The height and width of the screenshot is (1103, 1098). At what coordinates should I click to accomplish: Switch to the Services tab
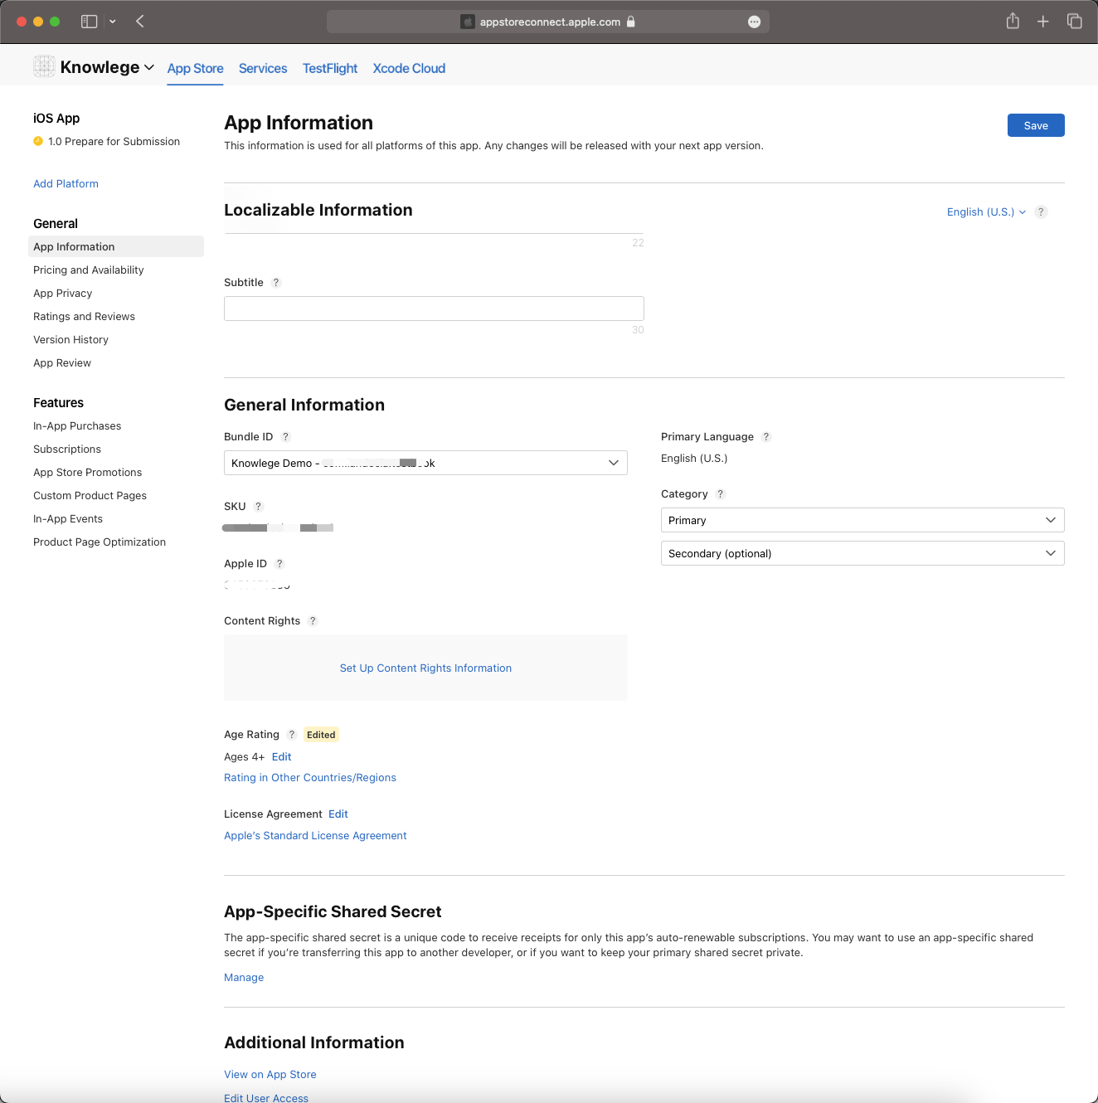click(x=263, y=68)
